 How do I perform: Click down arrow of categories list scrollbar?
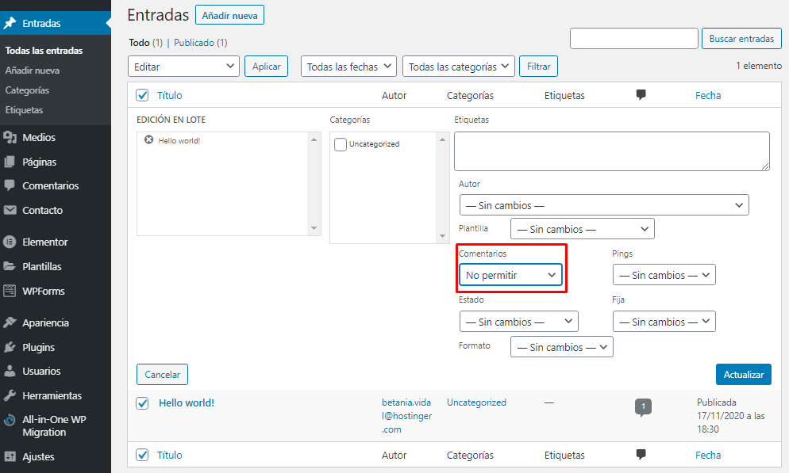click(x=443, y=236)
